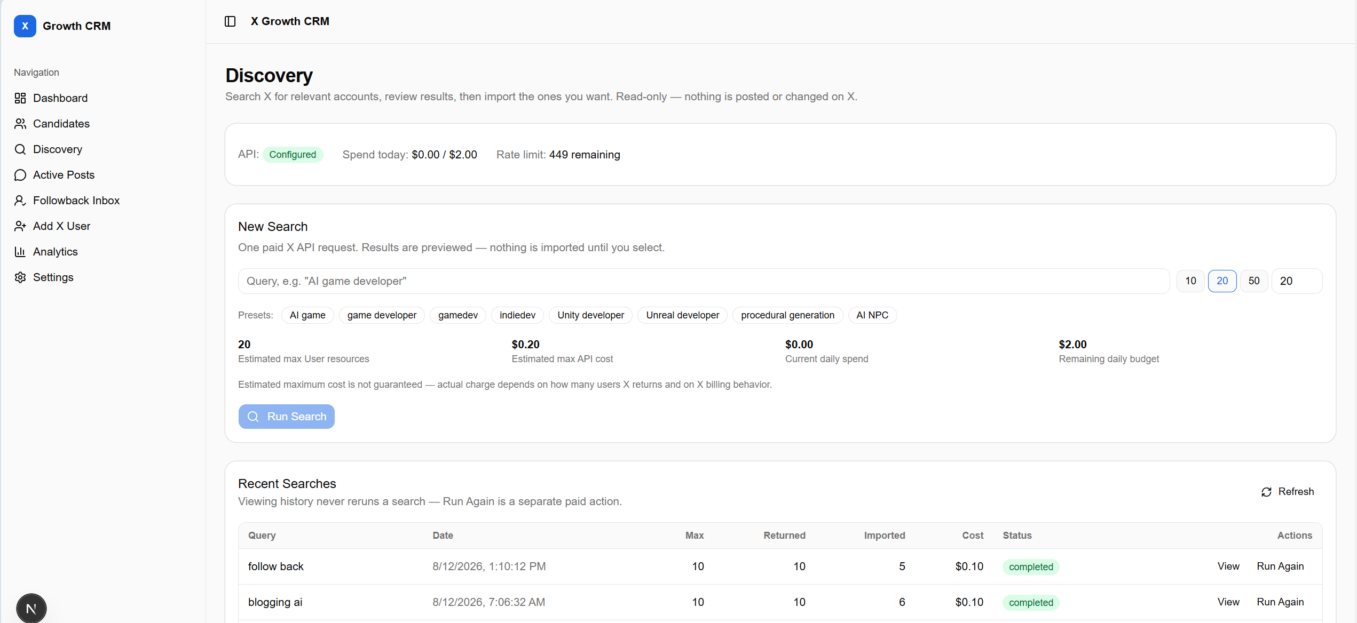
Task: Apply the indiedev preset
Action: 517,315
